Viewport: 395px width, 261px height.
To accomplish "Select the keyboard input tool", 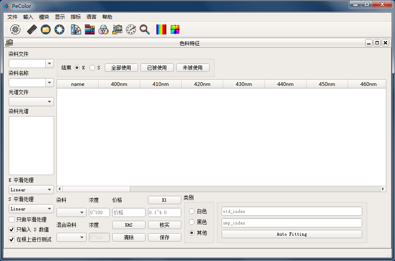I will 32,29.
